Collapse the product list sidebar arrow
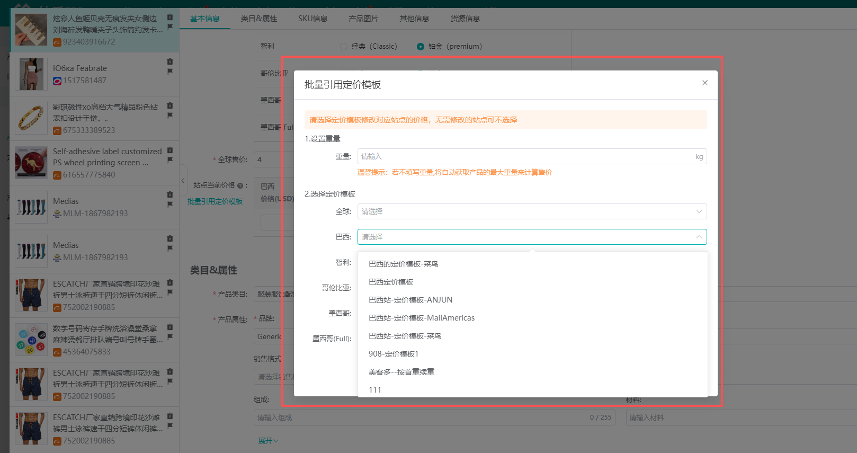Viewport: 857px width, 453px height. (x=183, y=181)
